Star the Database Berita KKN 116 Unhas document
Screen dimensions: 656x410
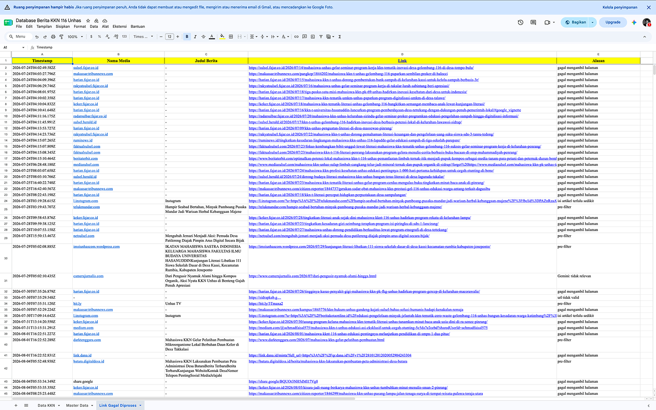pyautogui.click(x=88, y=20)
